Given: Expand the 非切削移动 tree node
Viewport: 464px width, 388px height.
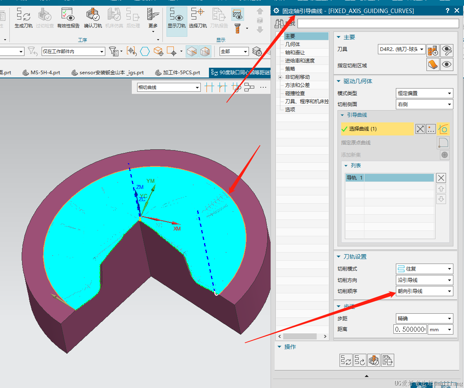Looking at the screenshot, I should pyautogui.click(x=280, y=77).
